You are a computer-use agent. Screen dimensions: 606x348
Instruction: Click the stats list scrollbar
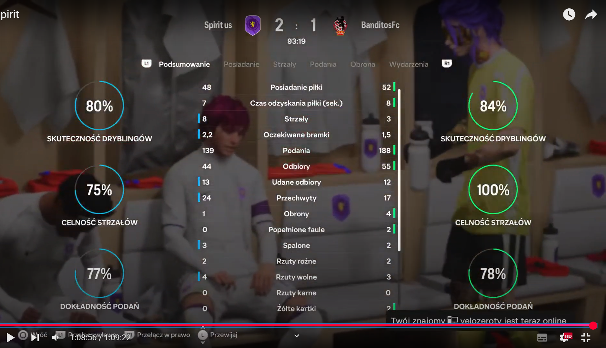point(399,170)
